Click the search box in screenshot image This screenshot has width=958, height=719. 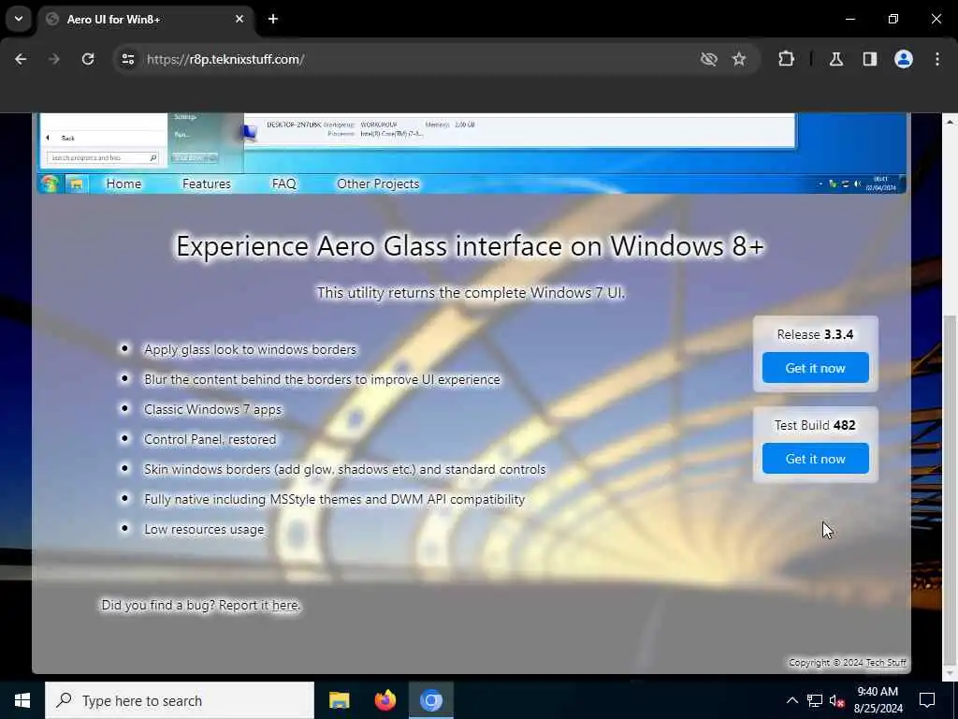[x=102, y=157]
